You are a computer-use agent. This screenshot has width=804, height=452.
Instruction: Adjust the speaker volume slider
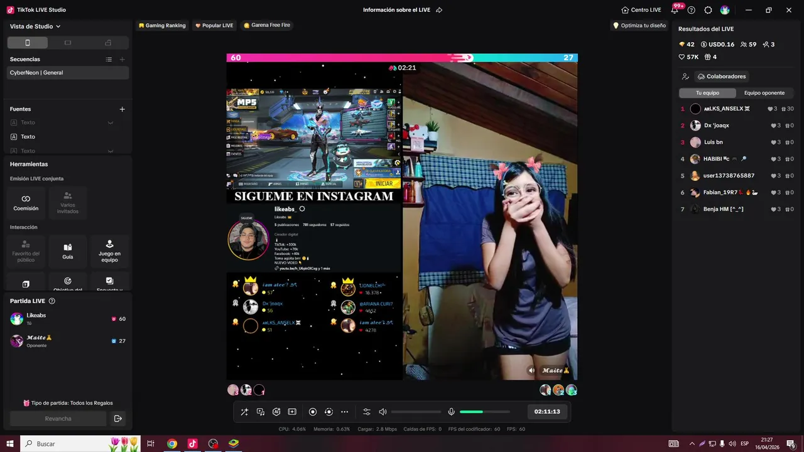point(416,412)
